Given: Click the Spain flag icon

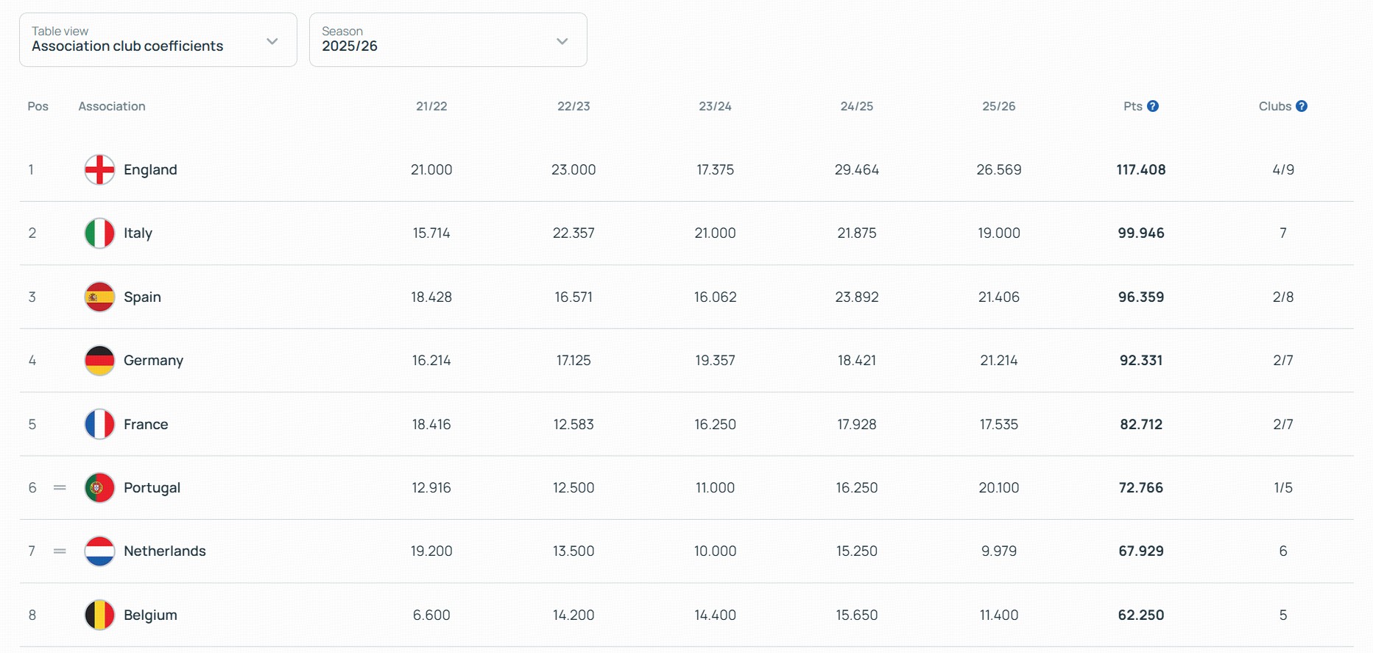Looking at the screenshot, I should 99,297.
